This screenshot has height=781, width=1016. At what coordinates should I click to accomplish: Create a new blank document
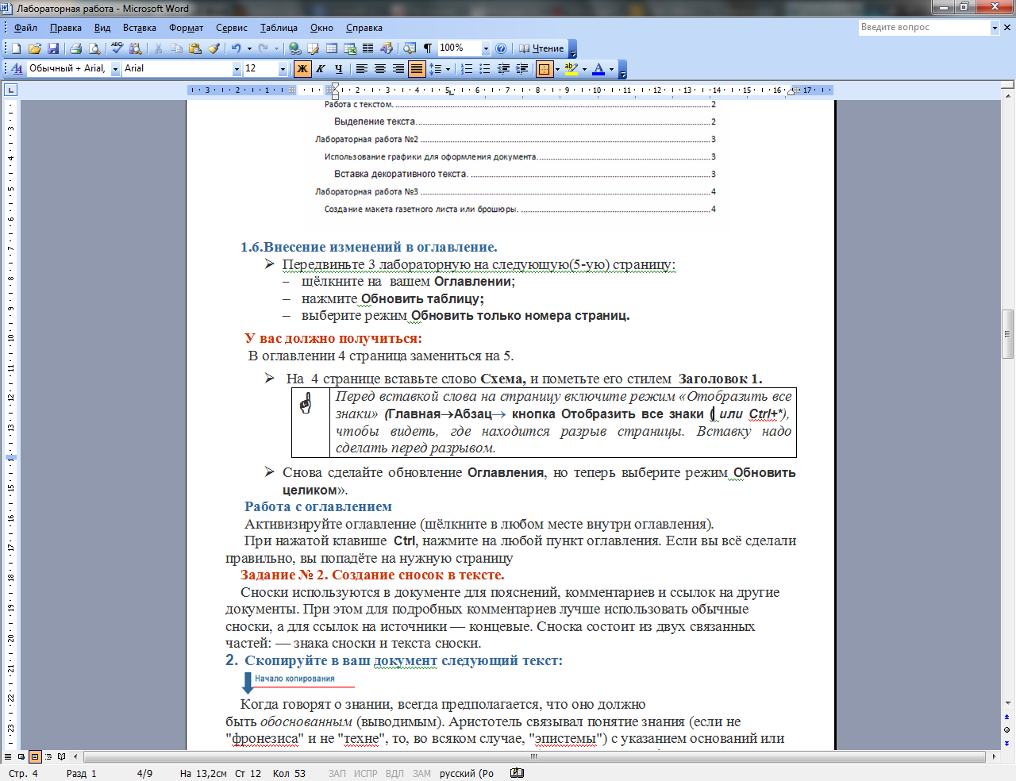(17, 48)
